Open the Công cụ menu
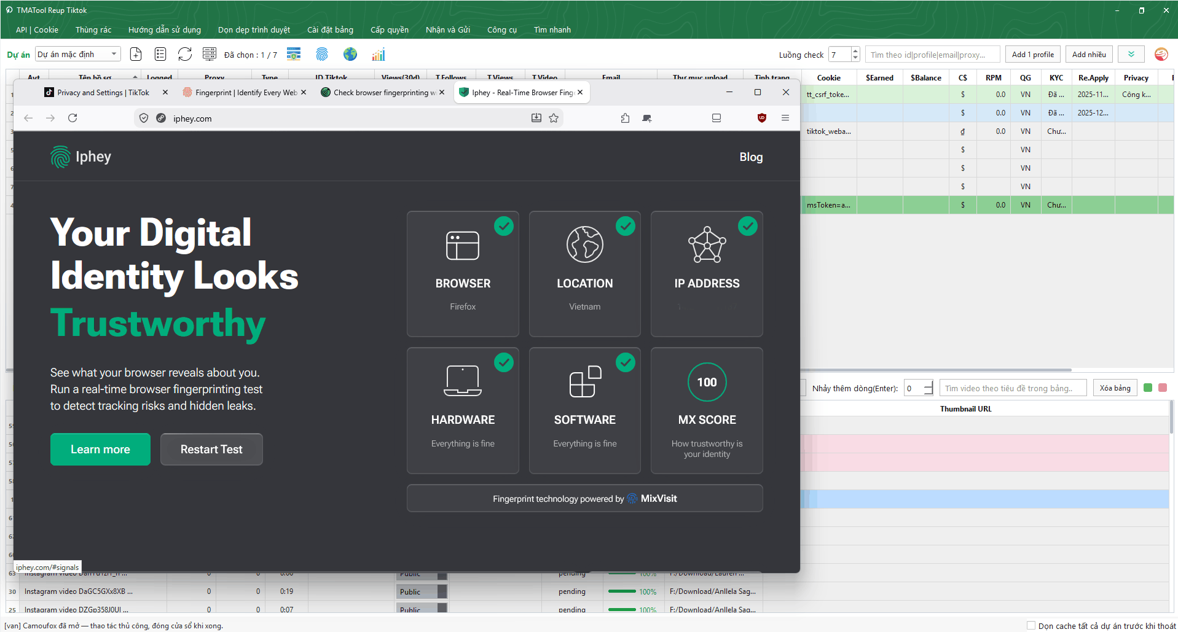This screenshot has height=632, width=1178. tap(501, 29)
